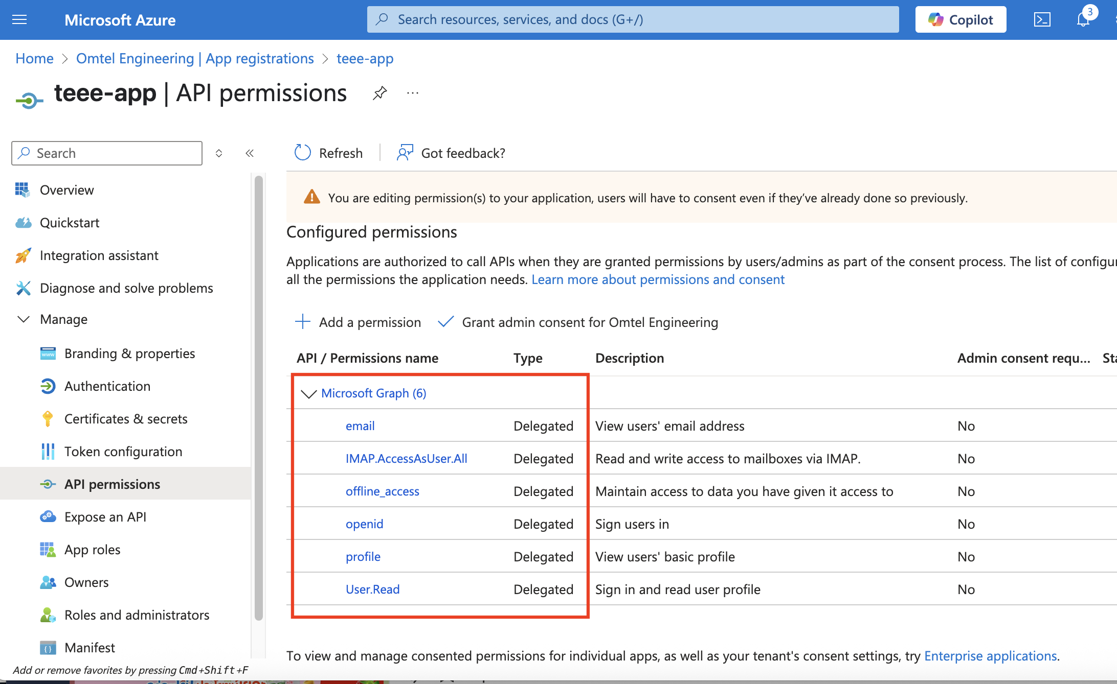
Task: Click the Quickstart cloud icon
Action: pyautogui.click(x=23, y=223)
